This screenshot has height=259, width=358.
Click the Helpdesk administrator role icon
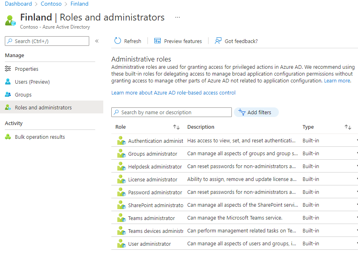pos(121,166)
